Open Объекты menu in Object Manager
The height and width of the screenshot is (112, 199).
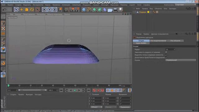(158, 9)
